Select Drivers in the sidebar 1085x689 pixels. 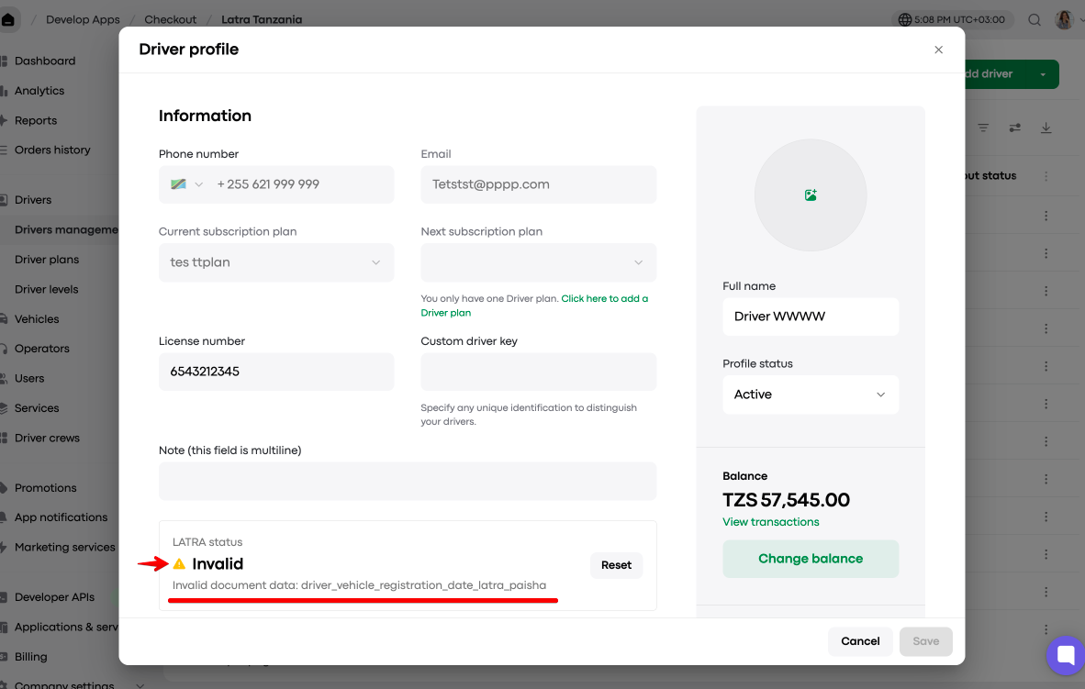point(33,200)
